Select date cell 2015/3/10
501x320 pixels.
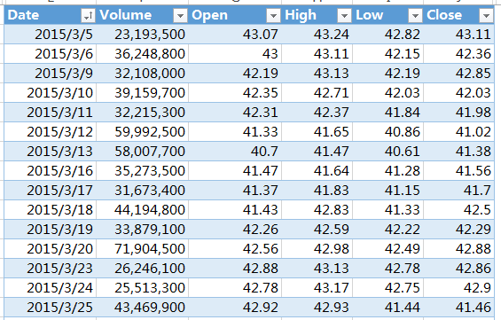51,92
